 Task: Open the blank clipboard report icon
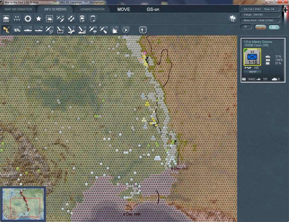pos(93,19)
